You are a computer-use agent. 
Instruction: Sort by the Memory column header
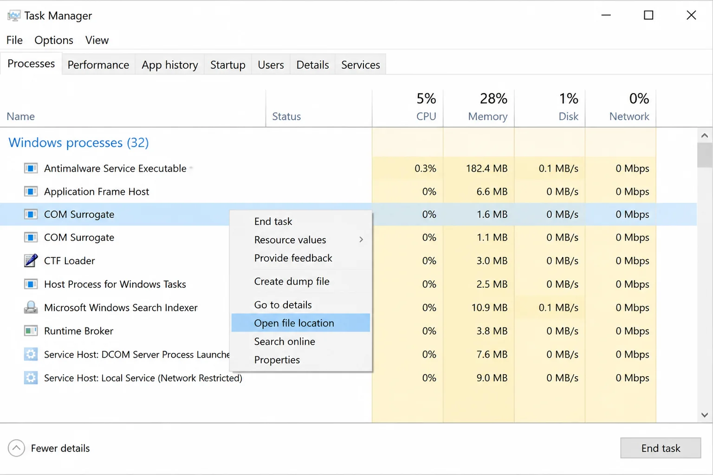479,108
